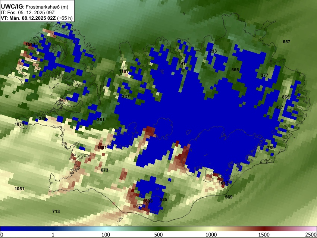The image size is (317, 238).
Task: Select the 1211 map value
Action: 63,100
